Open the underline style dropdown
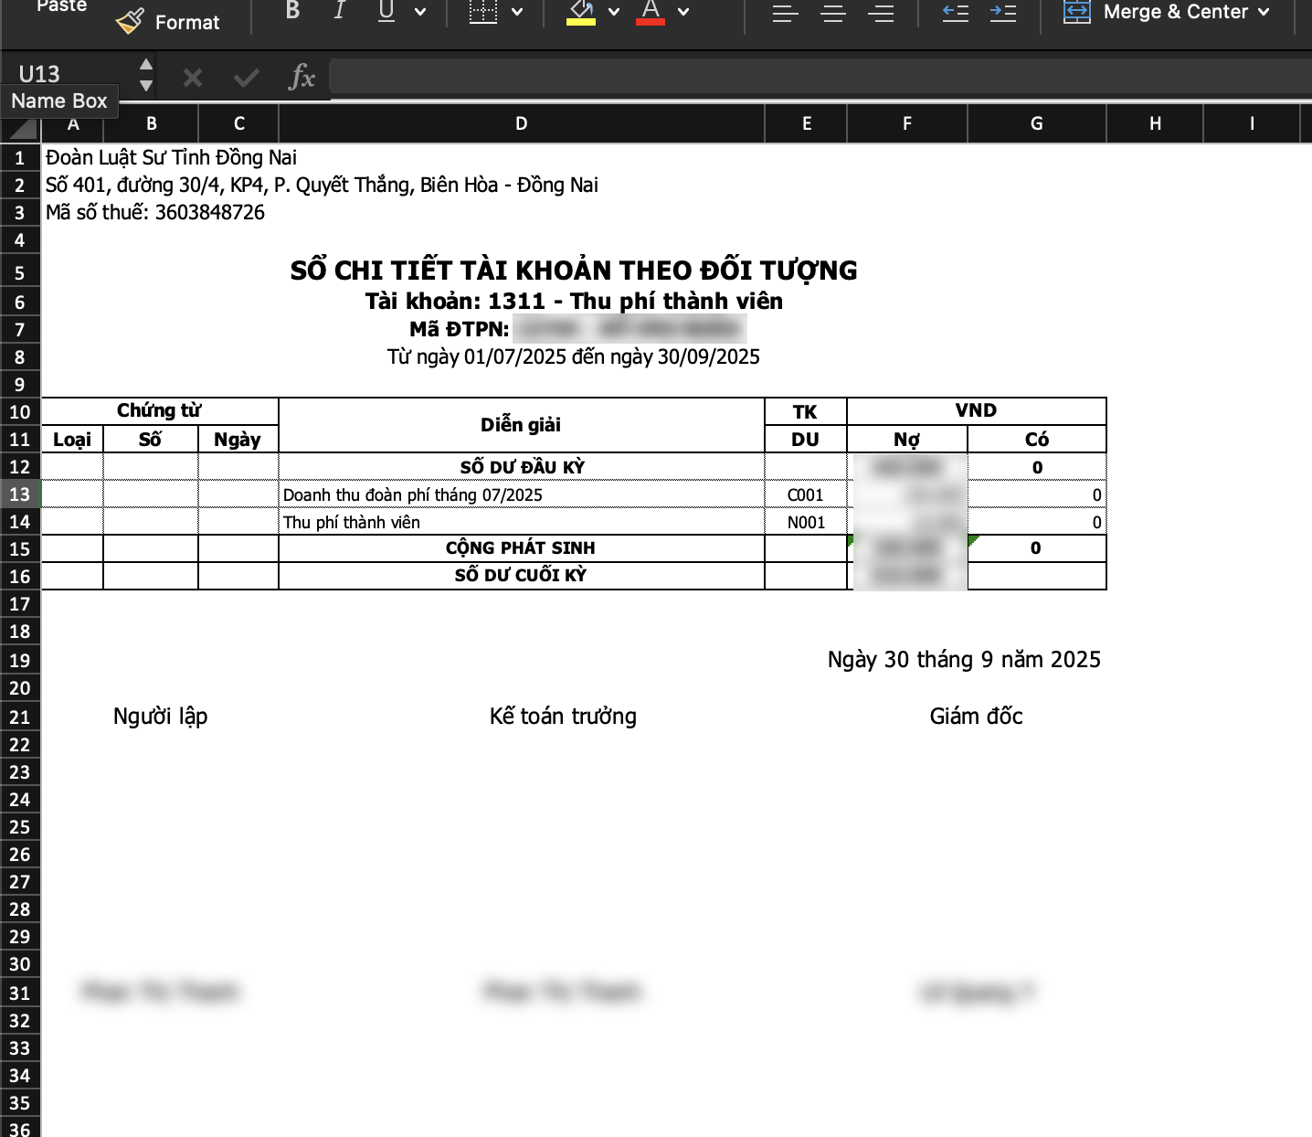The image size is (1312, 1137). point(420,12)
